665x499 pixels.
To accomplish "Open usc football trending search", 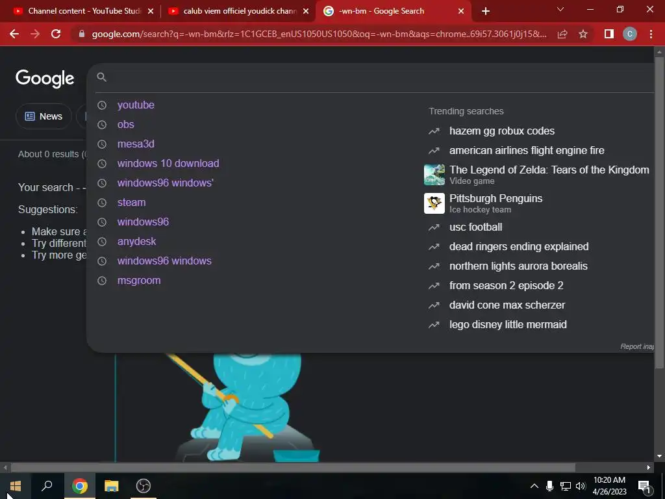I will [x=475, y=227].
